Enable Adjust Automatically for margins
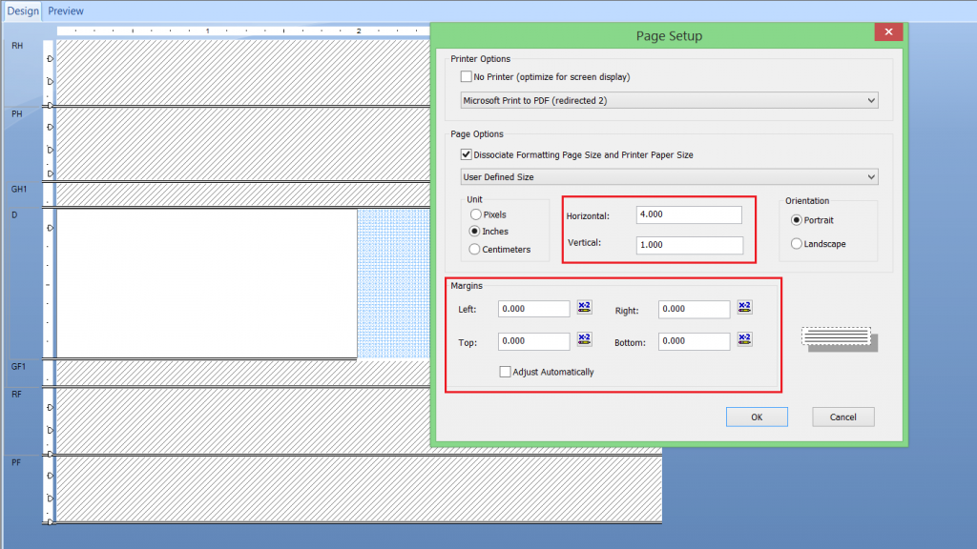 (x=506, y=372)
